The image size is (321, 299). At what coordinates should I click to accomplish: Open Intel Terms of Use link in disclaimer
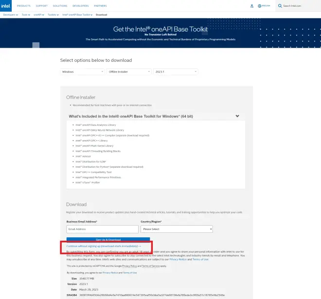pos(200,259)
